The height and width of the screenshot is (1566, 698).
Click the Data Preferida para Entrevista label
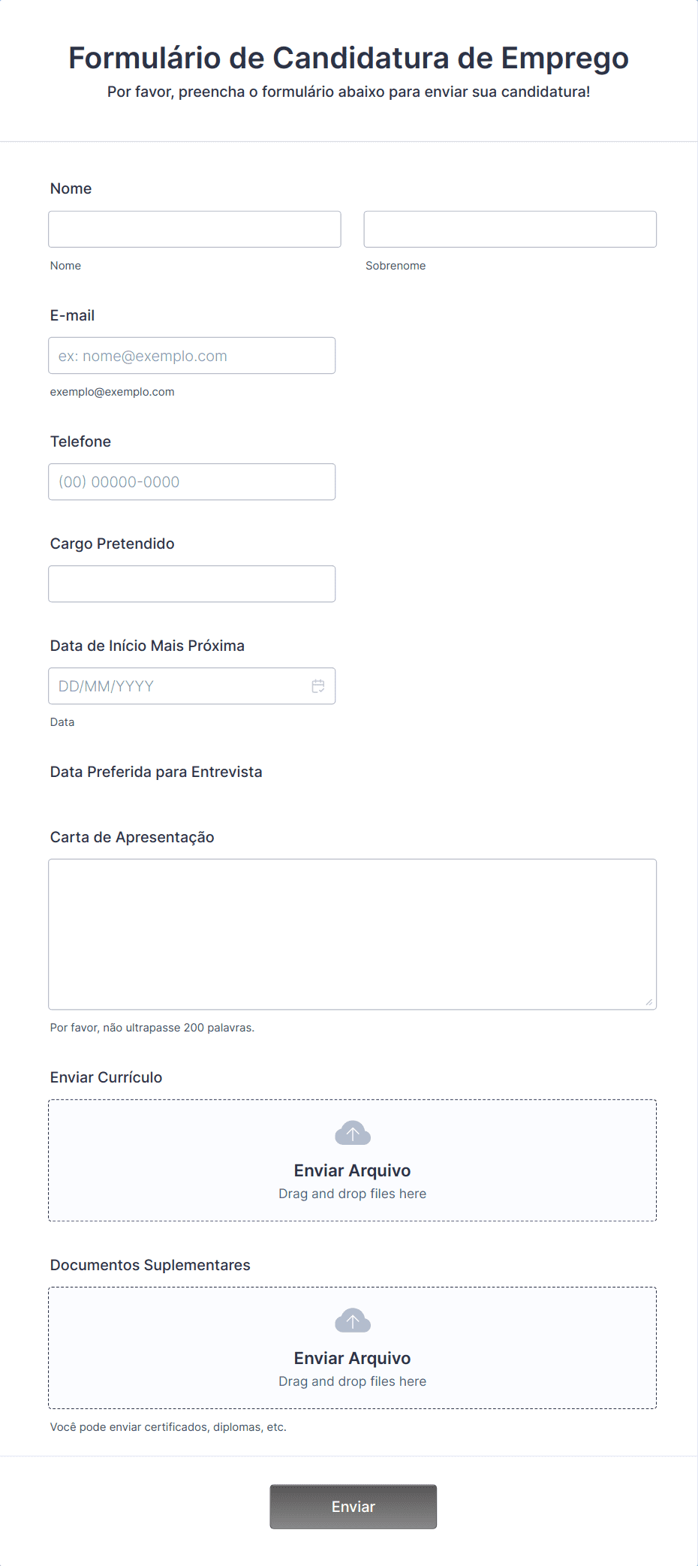pyautogui.click(x=155, y=772)
